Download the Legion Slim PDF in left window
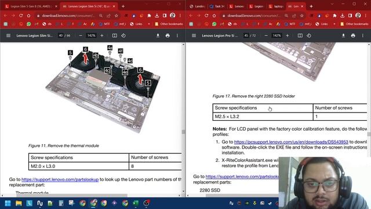 click(x=158, y=35)
